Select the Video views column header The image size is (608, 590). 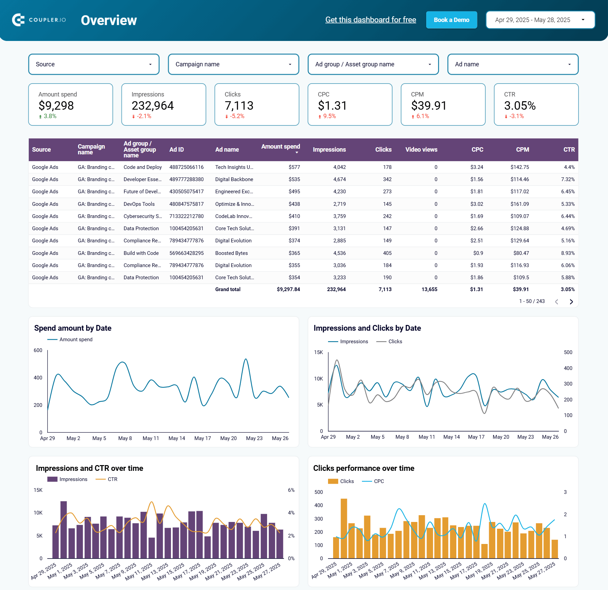pyautogui.click(x=421, y=149)
